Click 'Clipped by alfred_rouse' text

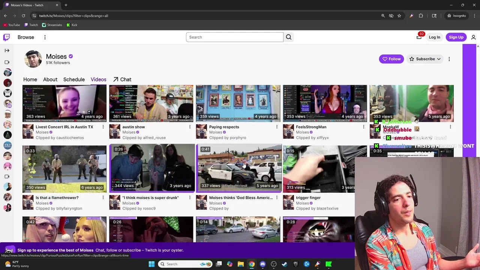pyautogui.click(x=144, y=138)
